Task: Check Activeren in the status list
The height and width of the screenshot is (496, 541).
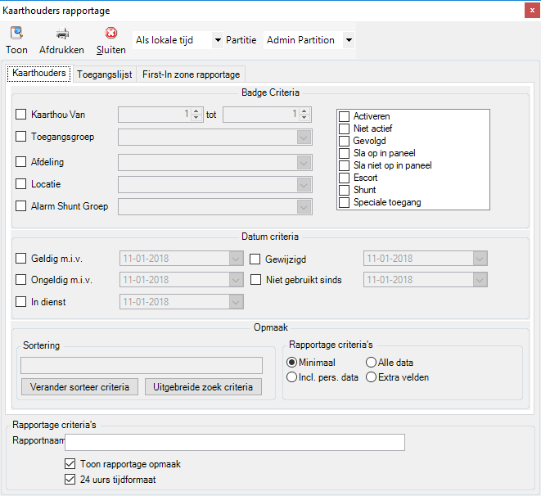Action: point(344,116)
